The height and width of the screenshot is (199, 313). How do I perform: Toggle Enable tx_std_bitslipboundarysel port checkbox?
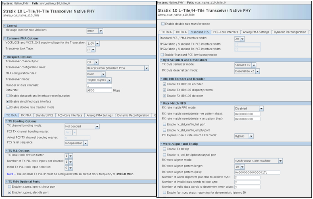click(165, 155)
